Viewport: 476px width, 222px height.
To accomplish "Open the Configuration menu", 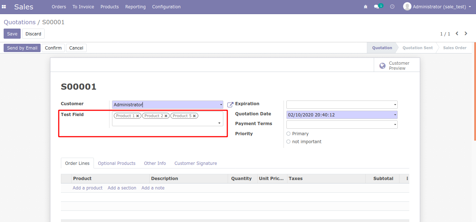I will tap(166, 7).
